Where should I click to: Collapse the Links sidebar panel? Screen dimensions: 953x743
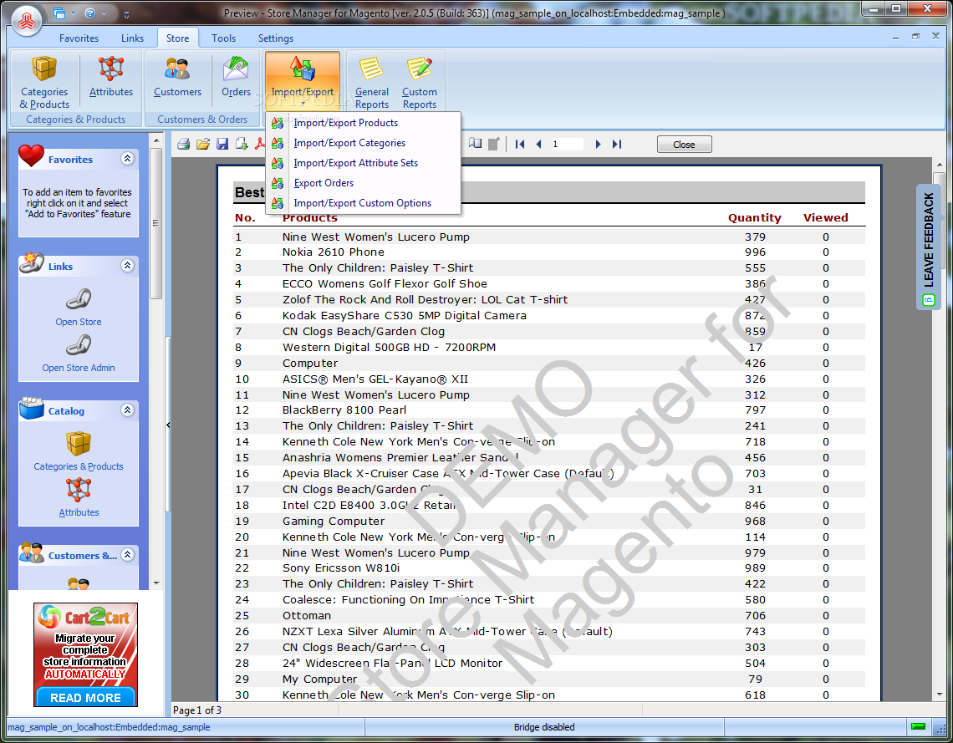[127, 266]
